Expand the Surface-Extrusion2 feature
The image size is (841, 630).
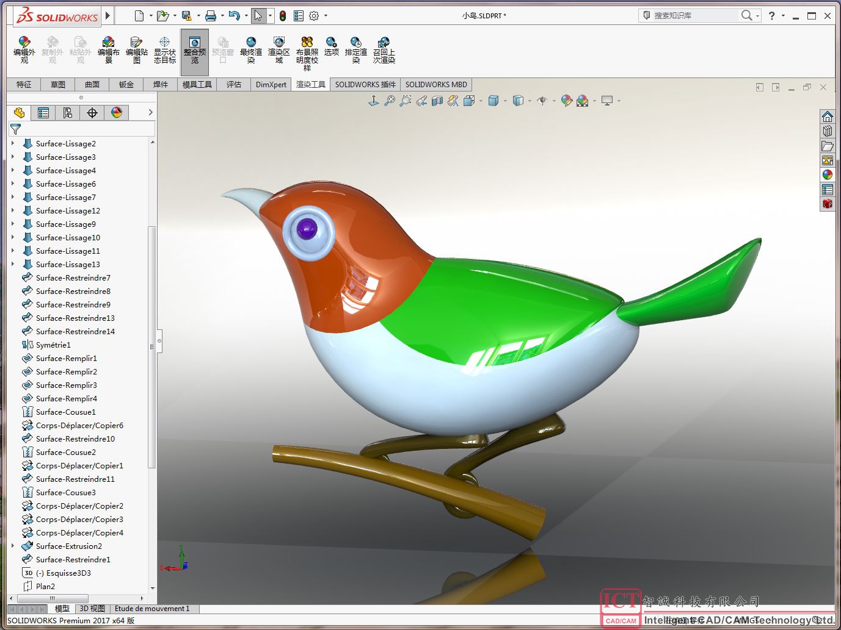click(x=13, y=546)
